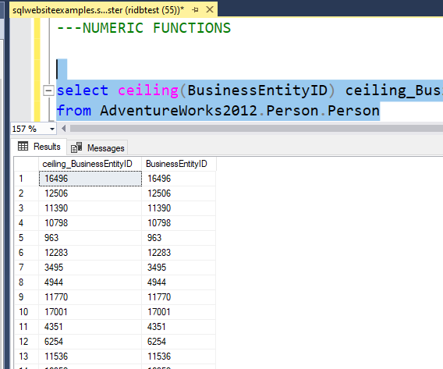Click the NUMERIC FUNCTIONS comment line
The height and width of the screenshot is (369, 443).
click(x=144, y=28)
